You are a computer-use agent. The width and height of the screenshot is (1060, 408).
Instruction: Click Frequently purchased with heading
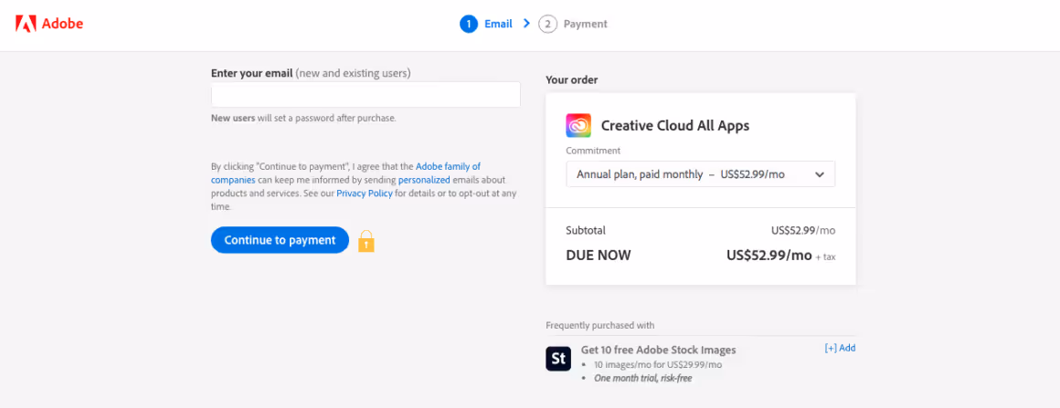pos(599,326)
